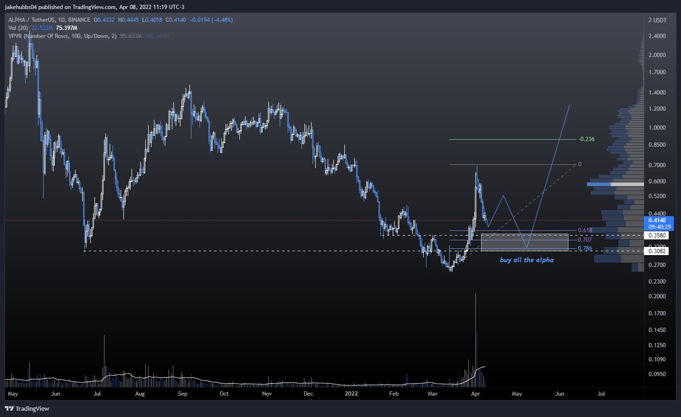Click the green -0.236 Fib extension label
Viewport: 681px width, 417px height.
pyautogui.click(x=586, y=139)
